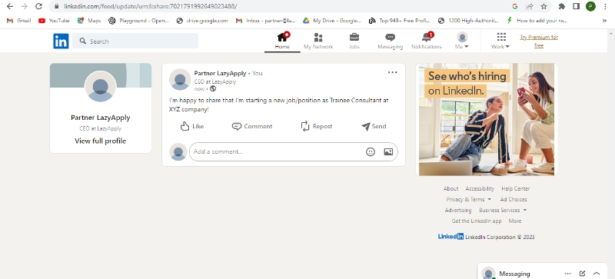Open the Work apps dropdown
The width and height of the screenshot is (615, 279).
point(500,42)
